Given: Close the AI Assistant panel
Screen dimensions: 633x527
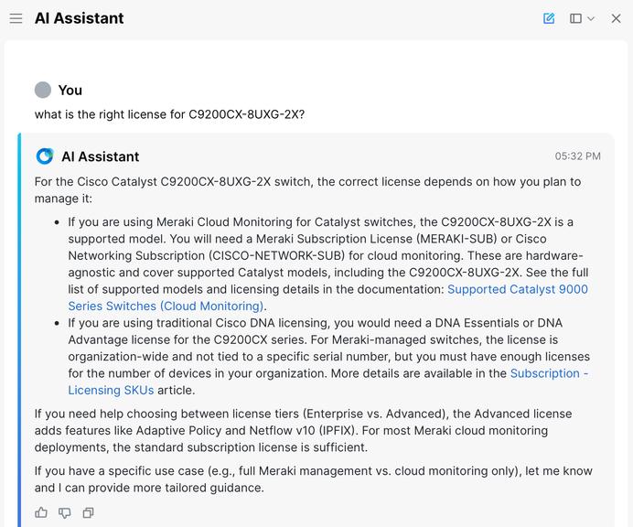Looking at the screenshot, I should pyautogui.click(x=616, y=18).
